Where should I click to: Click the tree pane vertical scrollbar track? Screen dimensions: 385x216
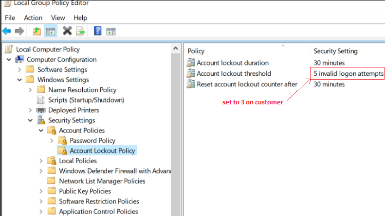coord(176,134)
